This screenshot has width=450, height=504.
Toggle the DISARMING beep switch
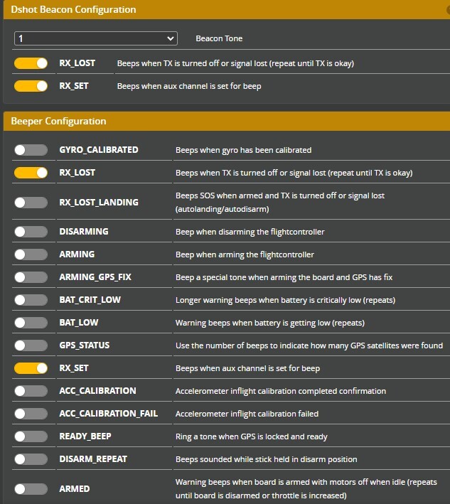click(31, 232)
